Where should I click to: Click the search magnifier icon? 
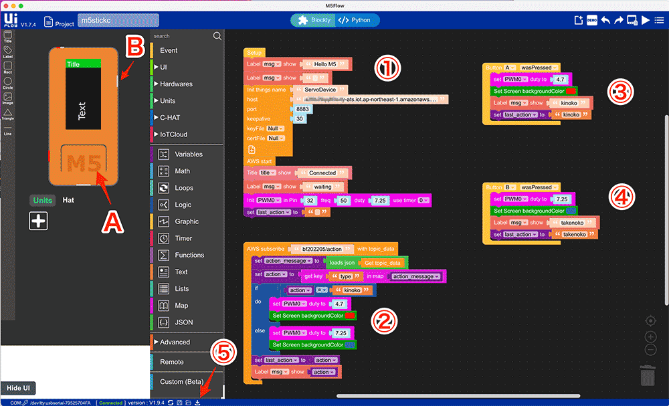pos(217,36)
